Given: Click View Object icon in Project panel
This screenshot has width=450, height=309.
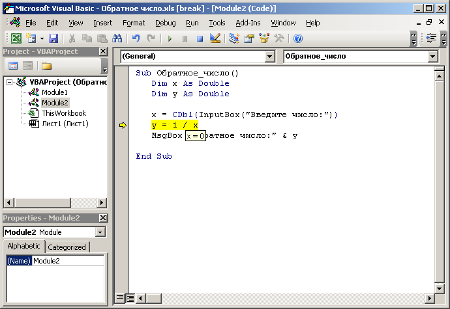Looking at the screenshot, I should [x=27, y=66].
